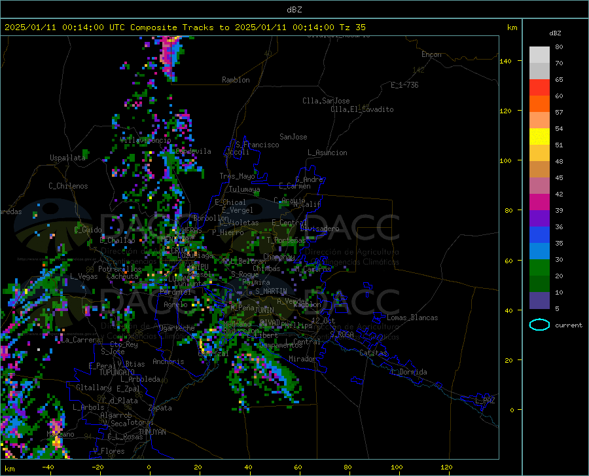Click the 'Agrelo' map label

point(175,304)
